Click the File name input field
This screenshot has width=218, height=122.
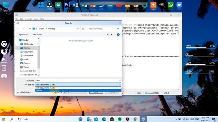tap(77, 81)
